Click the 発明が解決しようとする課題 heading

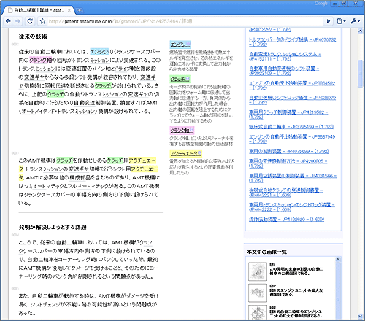(x=53, y=227)
